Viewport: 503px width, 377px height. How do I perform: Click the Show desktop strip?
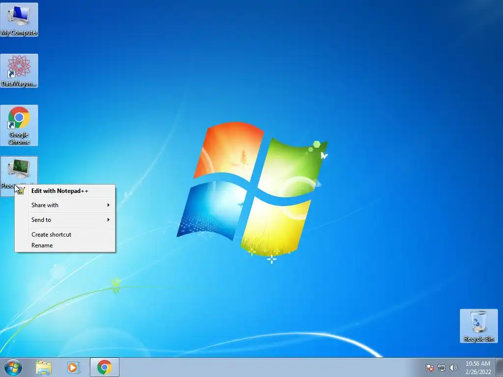click(500, 367)
